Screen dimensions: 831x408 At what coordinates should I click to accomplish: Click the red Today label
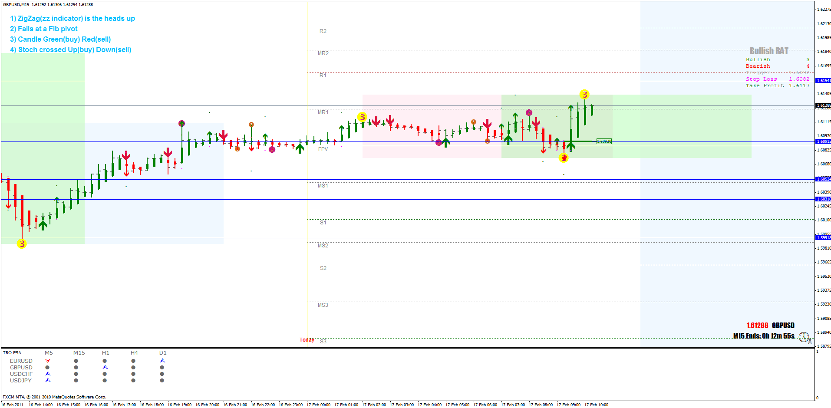tap(307, 340)
